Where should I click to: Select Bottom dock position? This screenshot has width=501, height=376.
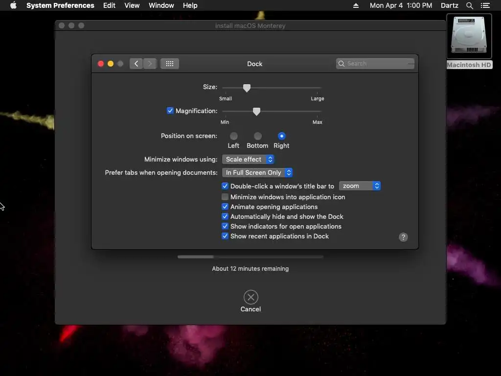[257, 136]
